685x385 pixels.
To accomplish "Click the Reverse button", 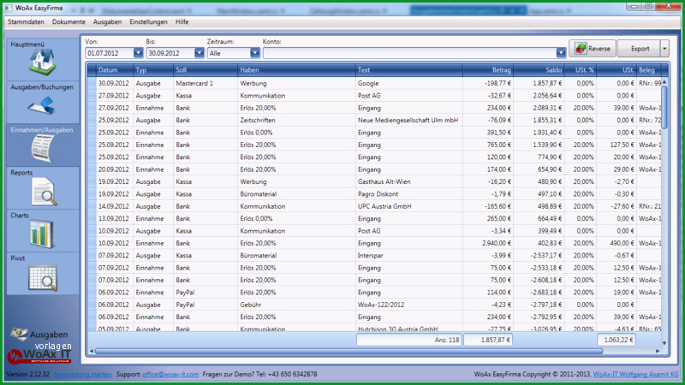I will tap(593, 49).
